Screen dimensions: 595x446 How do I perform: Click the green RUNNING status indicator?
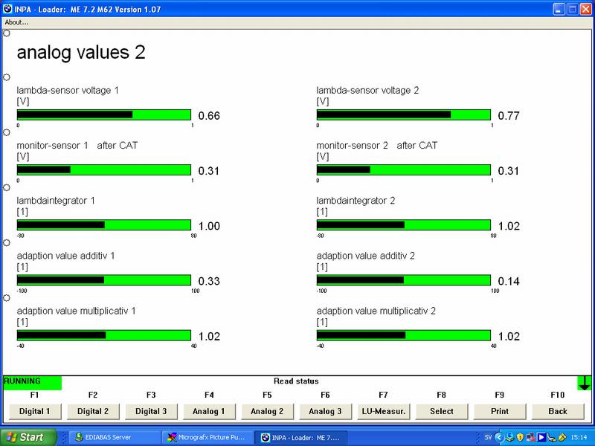32,382
